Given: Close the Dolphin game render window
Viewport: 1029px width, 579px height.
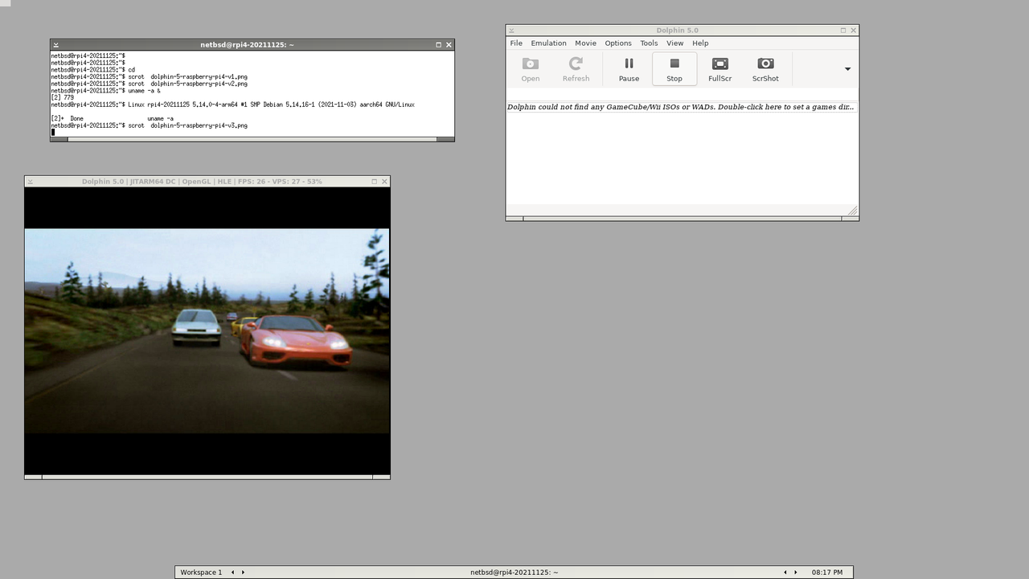Looking at the screenshot, I should tap(384, 182).
